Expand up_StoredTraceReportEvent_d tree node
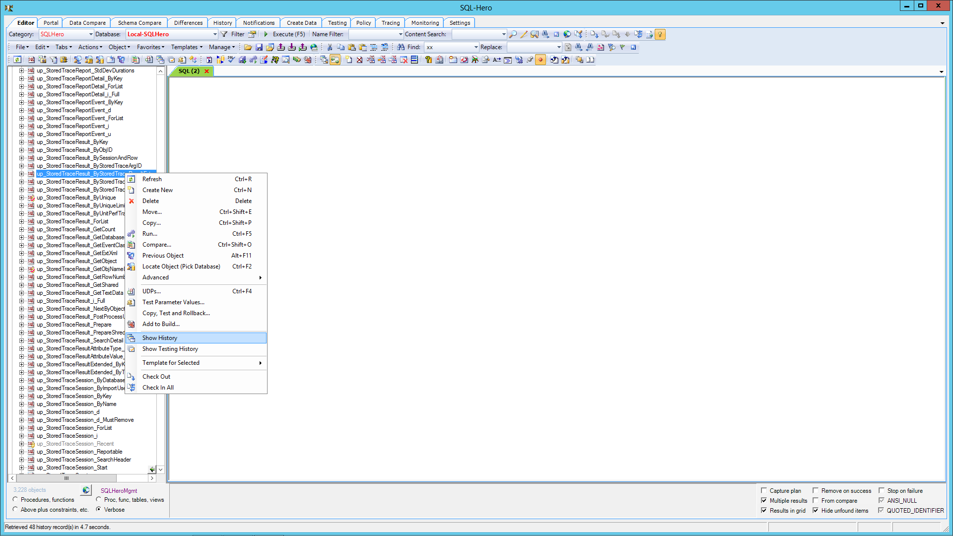 click(21, 110)
